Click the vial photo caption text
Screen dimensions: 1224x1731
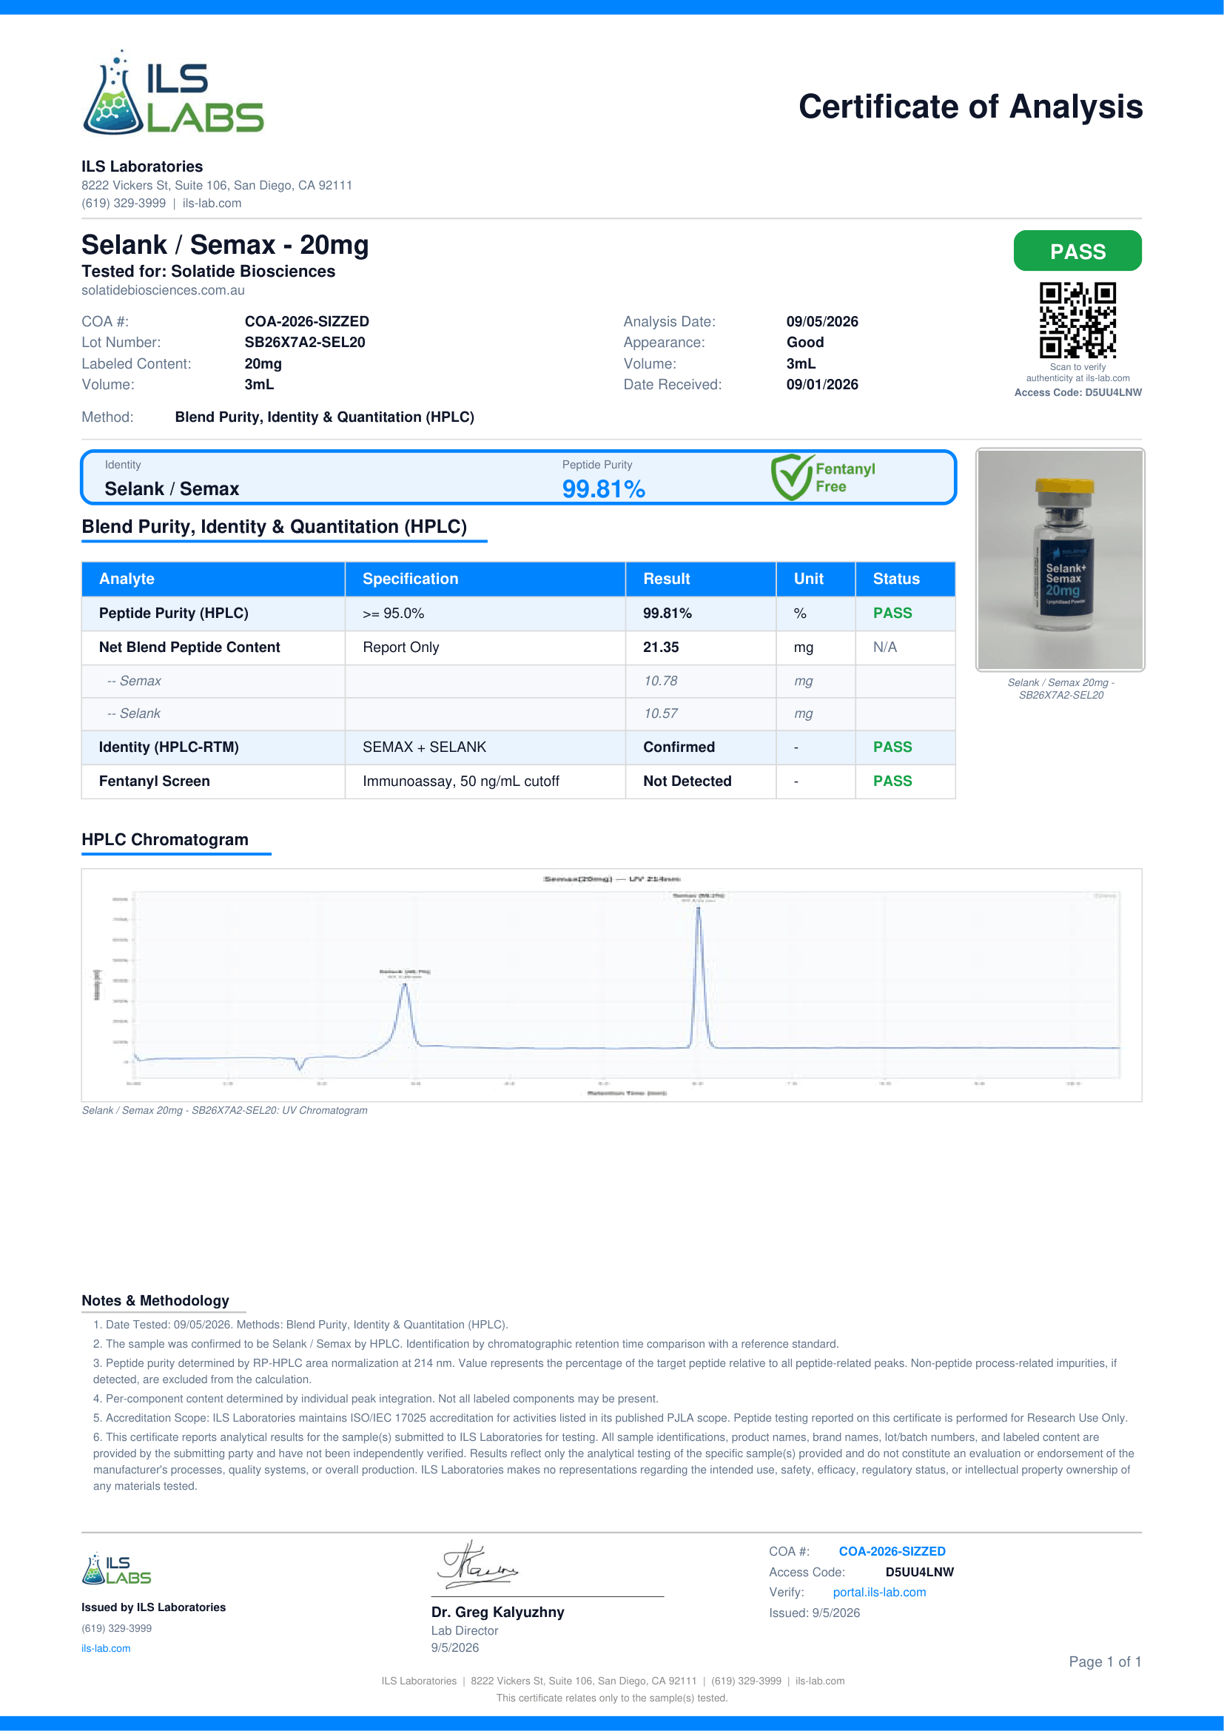pyautogui.click(x=1061, y=689)
